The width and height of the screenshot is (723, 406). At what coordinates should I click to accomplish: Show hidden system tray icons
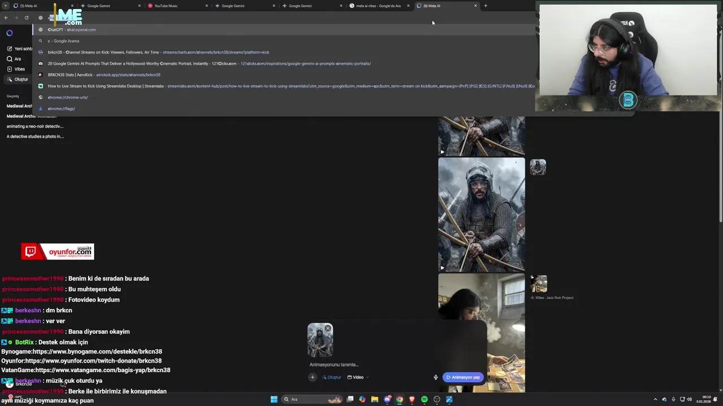pos(656,399)
